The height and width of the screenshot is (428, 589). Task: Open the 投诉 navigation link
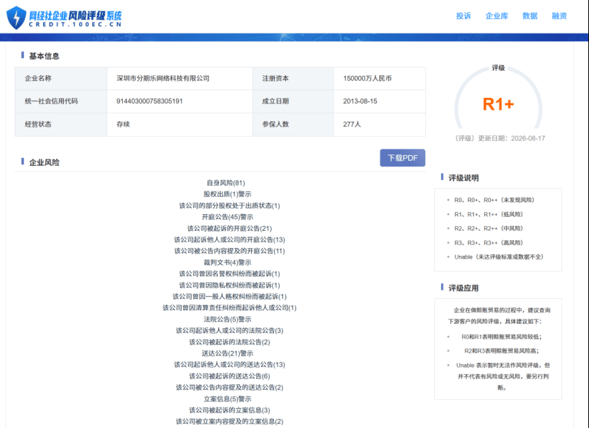(x=463, y=16)
